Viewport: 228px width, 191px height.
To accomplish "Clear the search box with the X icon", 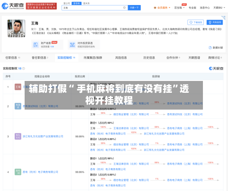I will coord(124,8).
